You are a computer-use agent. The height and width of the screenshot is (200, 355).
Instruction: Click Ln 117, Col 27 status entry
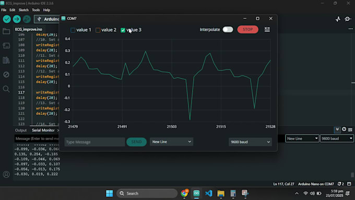tap(283, 184)
